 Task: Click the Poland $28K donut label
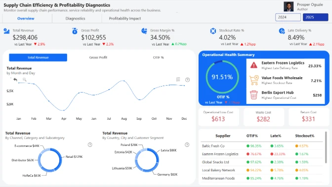click(x=129, y=145)
